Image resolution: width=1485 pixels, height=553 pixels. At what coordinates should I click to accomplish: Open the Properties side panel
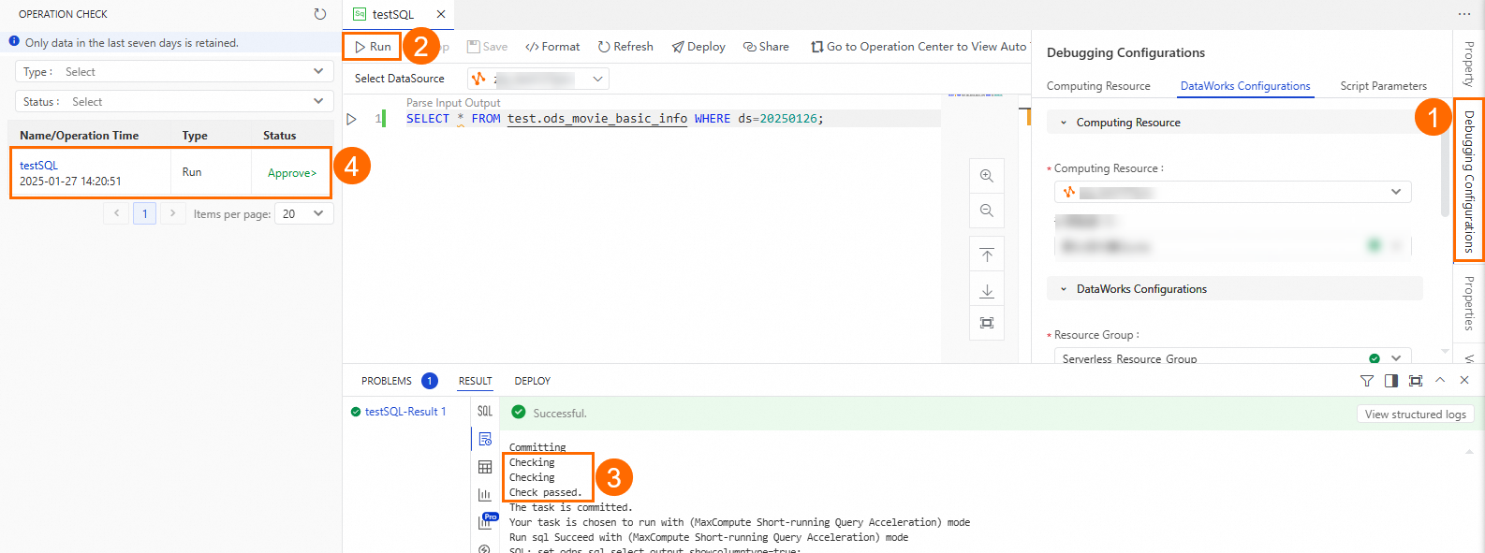(1468, 303)
